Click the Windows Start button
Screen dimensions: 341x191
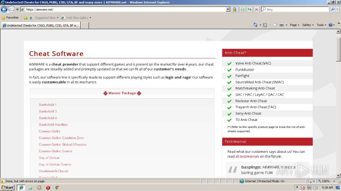[x=7, y=187]
